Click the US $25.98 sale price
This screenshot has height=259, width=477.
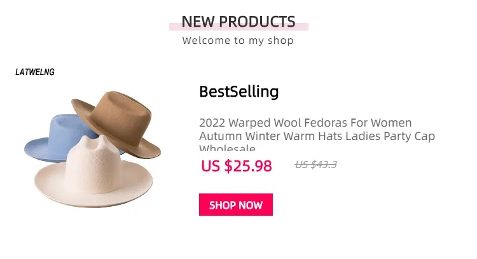[237, 166]
